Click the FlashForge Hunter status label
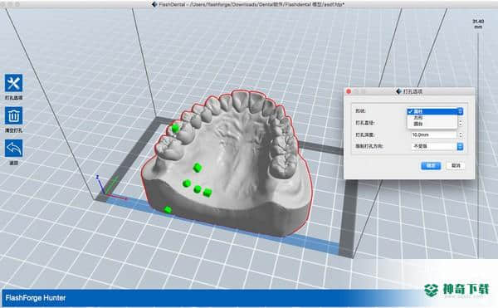This screenshot has height=308, width=498. pos(36,298)
